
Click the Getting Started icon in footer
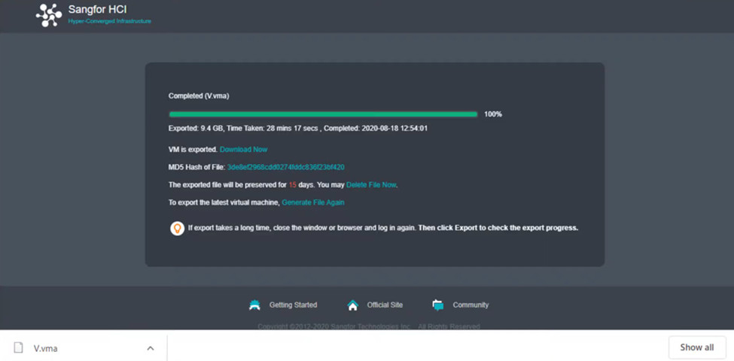tap(254, 305)
